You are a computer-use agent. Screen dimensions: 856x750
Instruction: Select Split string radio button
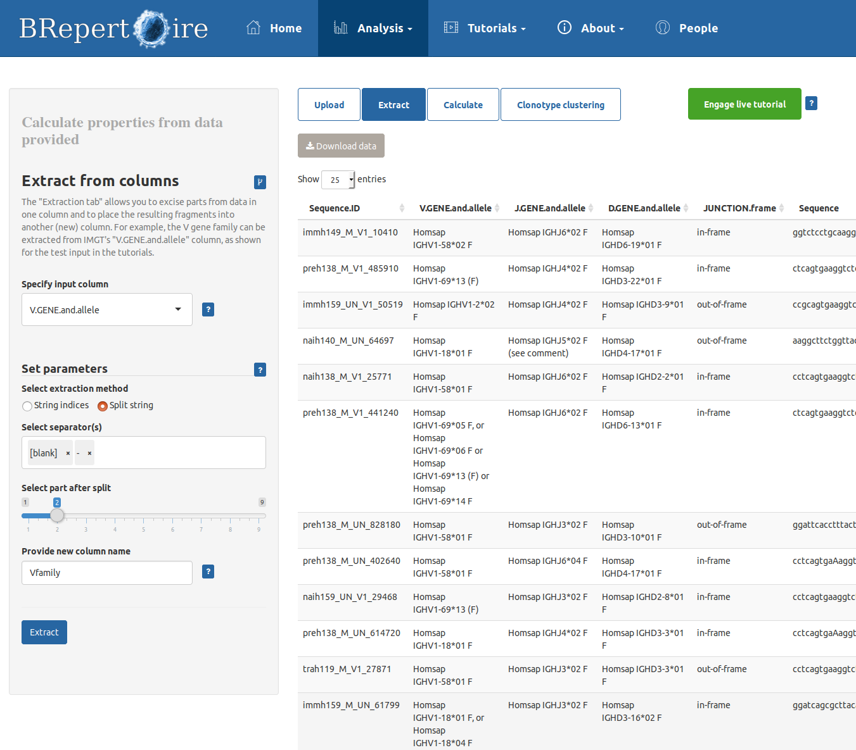click(103, 406)
